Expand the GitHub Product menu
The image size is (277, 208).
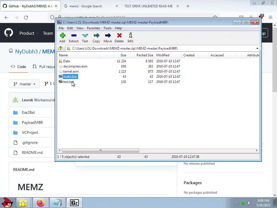click(29, 33)
